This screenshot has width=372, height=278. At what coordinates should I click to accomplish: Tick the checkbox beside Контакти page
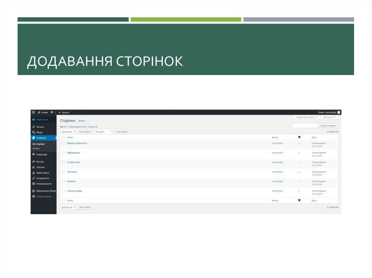(63, 171)
